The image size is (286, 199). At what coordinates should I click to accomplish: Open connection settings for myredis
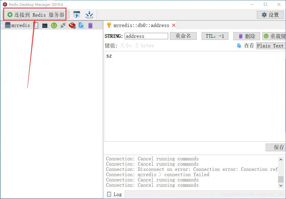tap(72, 25)
